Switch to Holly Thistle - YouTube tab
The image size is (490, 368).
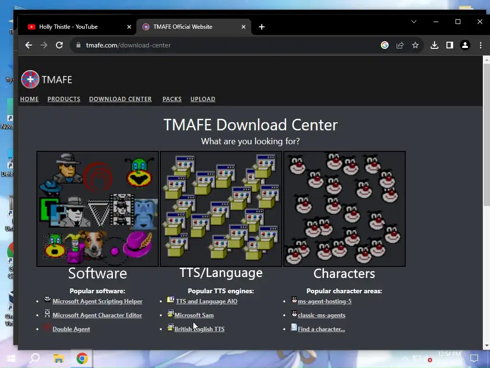coord(77,27)
